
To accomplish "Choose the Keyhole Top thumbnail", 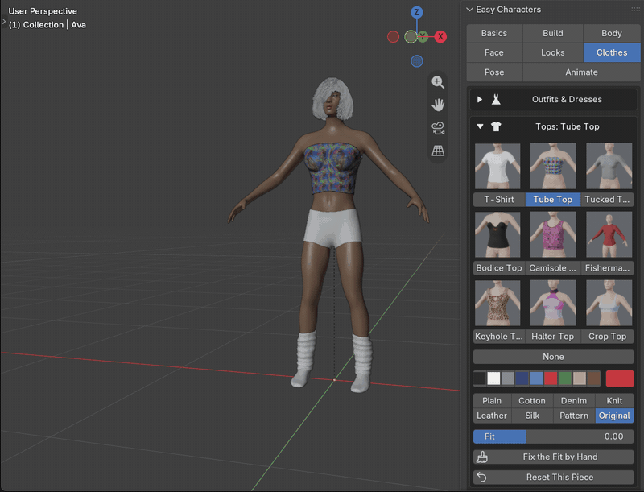I will [497, 303].
